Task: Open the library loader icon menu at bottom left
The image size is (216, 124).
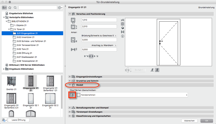Action: pos(4,120)
